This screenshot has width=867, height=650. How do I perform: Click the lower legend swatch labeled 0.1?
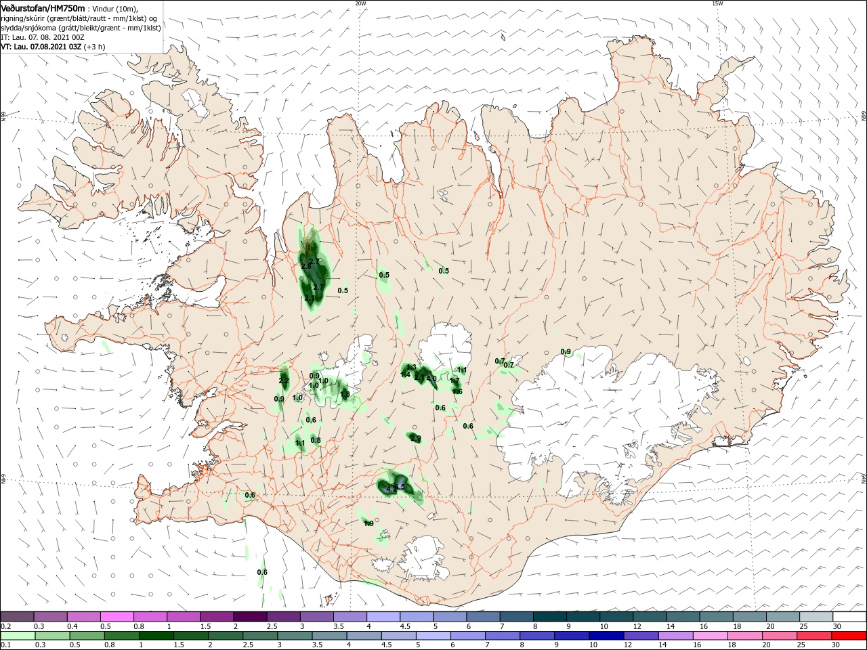18,636
